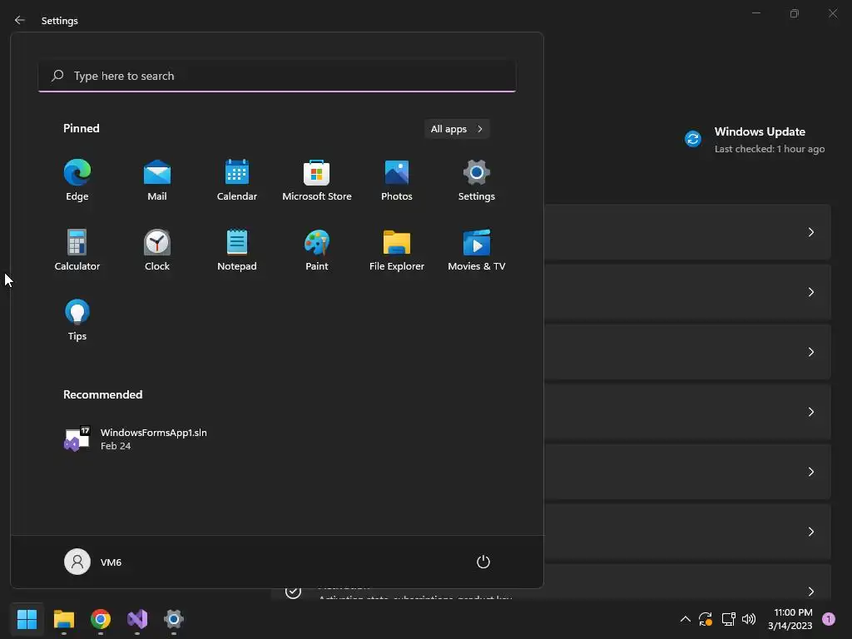This screenshot has height=639, width=852.
Task: Open the power options button
Action: coord(483,562)
